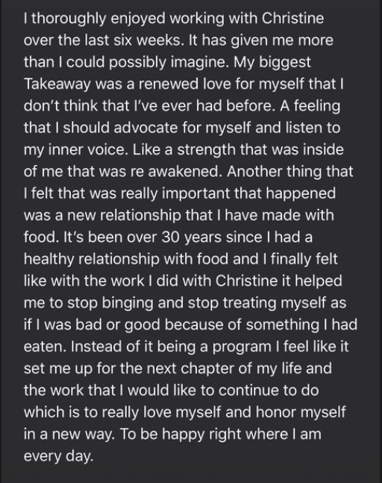382x483 pixels.
Task: Click the word "thoroughly" in the opening sentence
Action: tap(68, 19)
